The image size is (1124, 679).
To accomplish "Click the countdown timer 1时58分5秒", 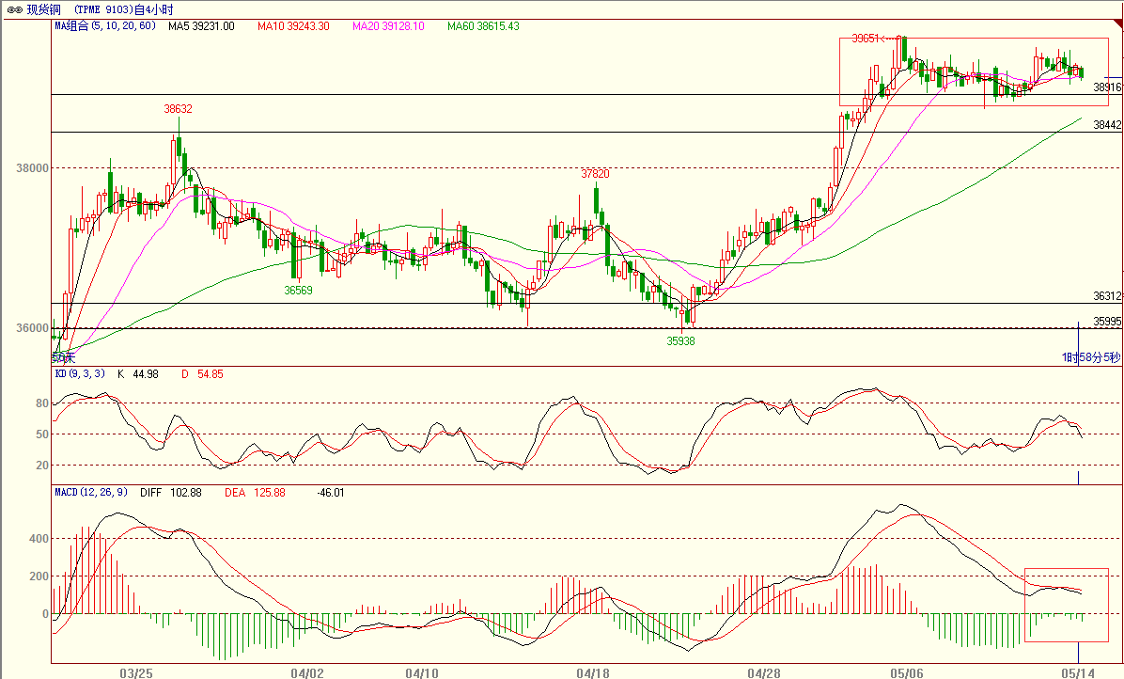I will [1091, 357].
